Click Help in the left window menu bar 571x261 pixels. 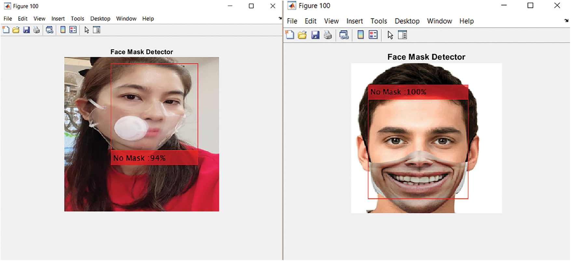(148, 19)
